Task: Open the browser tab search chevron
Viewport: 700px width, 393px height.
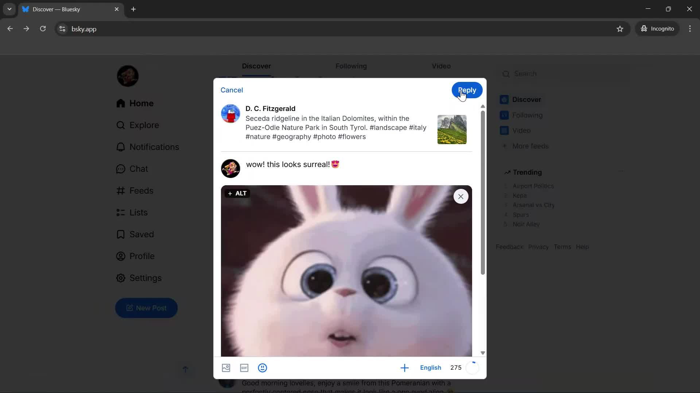Action: click(x=9, y=9)
